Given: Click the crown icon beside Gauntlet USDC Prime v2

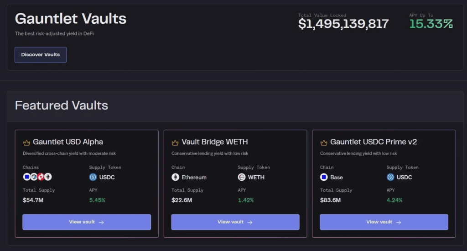Looking at the screenshot, I should click(x=324, y=142).
